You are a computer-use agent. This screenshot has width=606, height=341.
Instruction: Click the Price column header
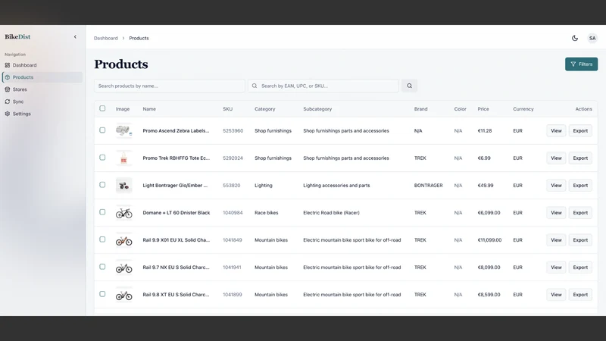[483, 109]
